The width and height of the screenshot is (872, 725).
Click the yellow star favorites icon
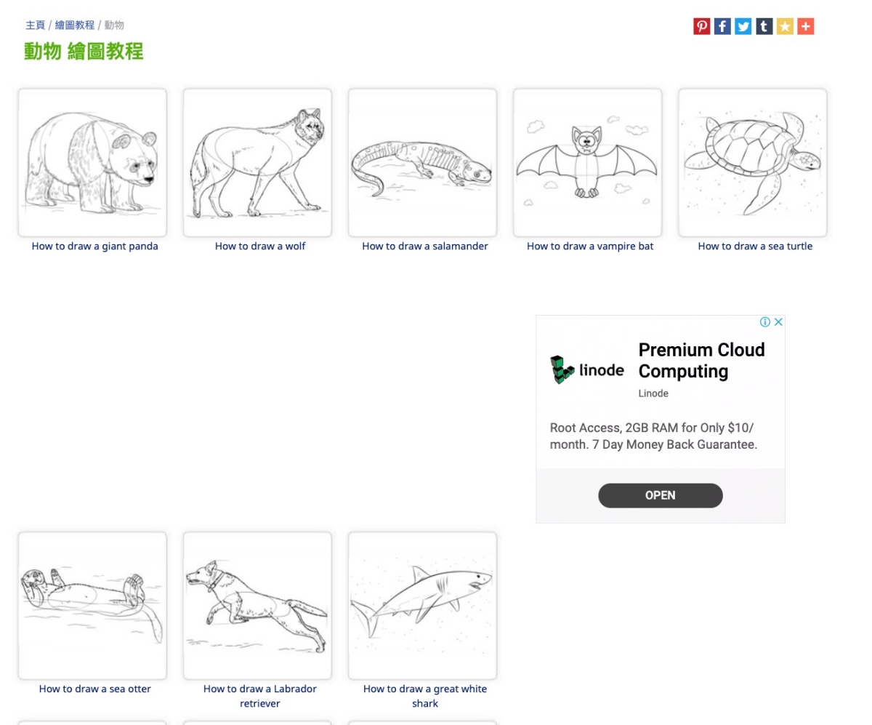click(x=785, y=27)
